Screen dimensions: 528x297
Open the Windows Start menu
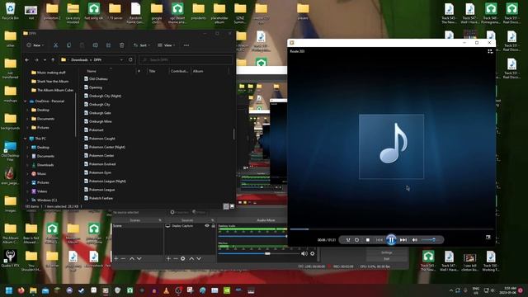(x=9, y=290)
